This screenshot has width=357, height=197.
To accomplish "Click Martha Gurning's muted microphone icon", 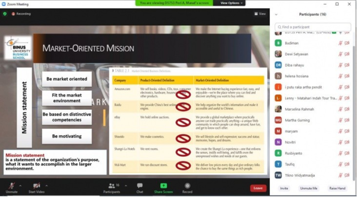I will pos(340,120).
